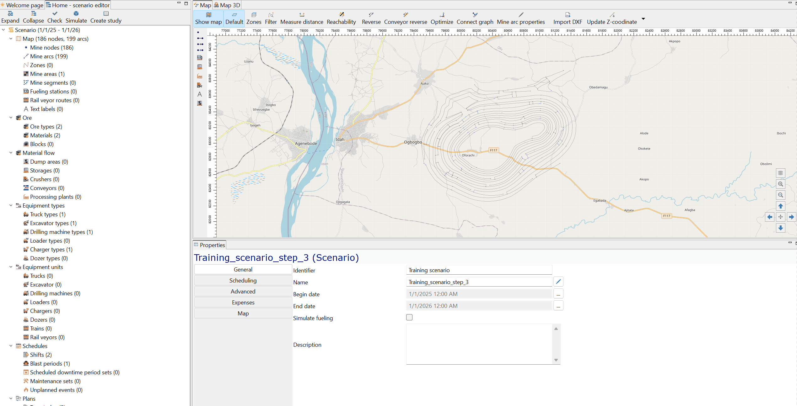Click Collapse in scenario toolbar
Image resolution: width=797 pixels, height=406 pixels.
[33, 17]
